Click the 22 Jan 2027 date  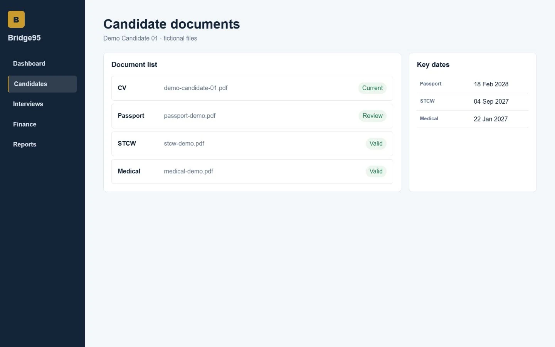[491, 119]
